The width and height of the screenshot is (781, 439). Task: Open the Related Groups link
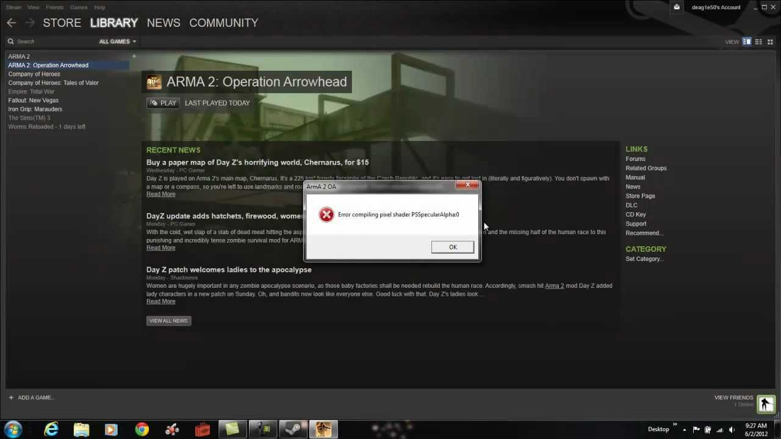click(646, 168)
